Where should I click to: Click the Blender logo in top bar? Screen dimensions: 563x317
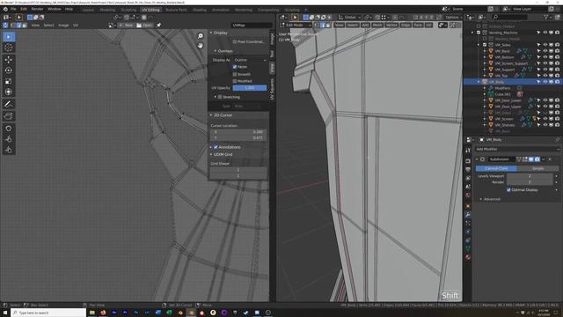5,9
